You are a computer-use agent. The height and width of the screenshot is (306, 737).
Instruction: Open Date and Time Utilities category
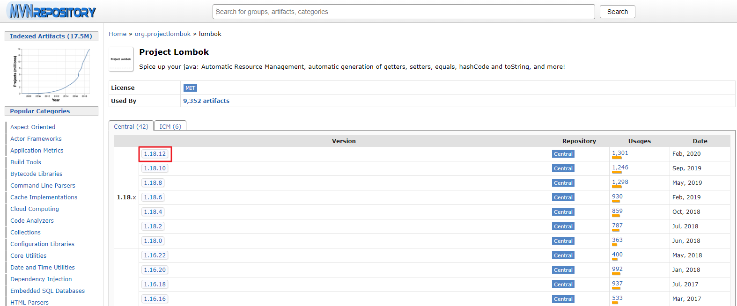[43, 268]
